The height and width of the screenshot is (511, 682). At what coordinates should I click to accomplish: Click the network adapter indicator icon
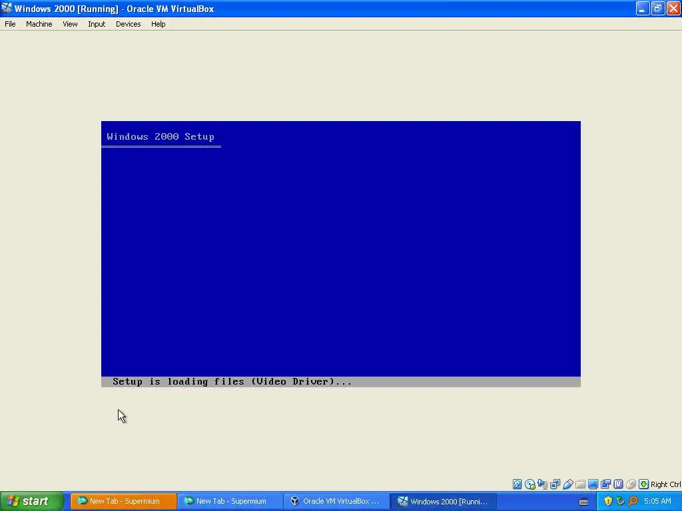pyautogui.click(x=555, y=484)
